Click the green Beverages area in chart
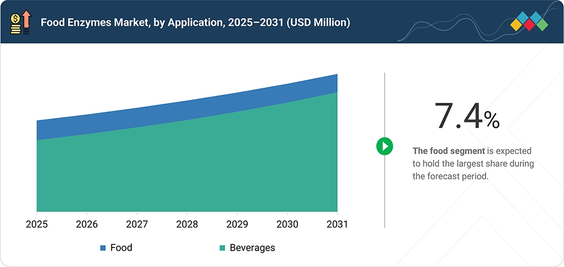The image size is (564, 267). click(x=187, y=169)
